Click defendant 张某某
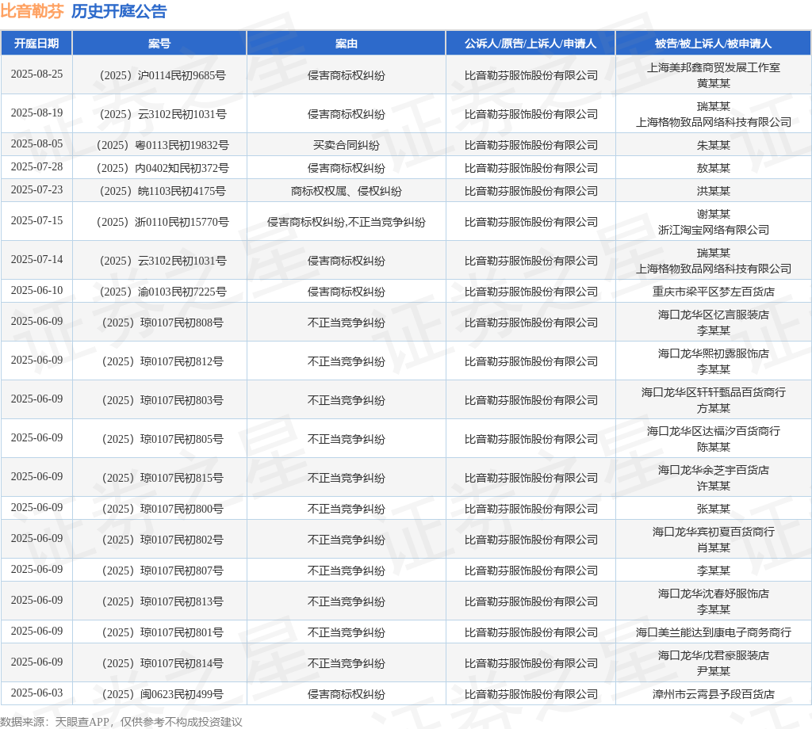This screenshot has width=812, height=729. [x=714, y=510]
